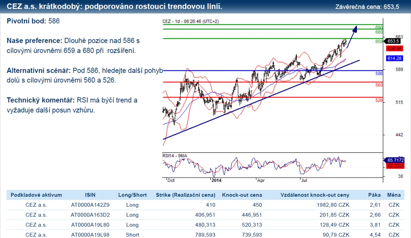This screenshot has height=238, width=411.
Task: Click the "Technický komentář:" bold label
Action: (41, 100)
